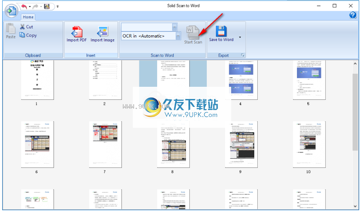Switch to the Home ribbon tab

pos(28,17)
